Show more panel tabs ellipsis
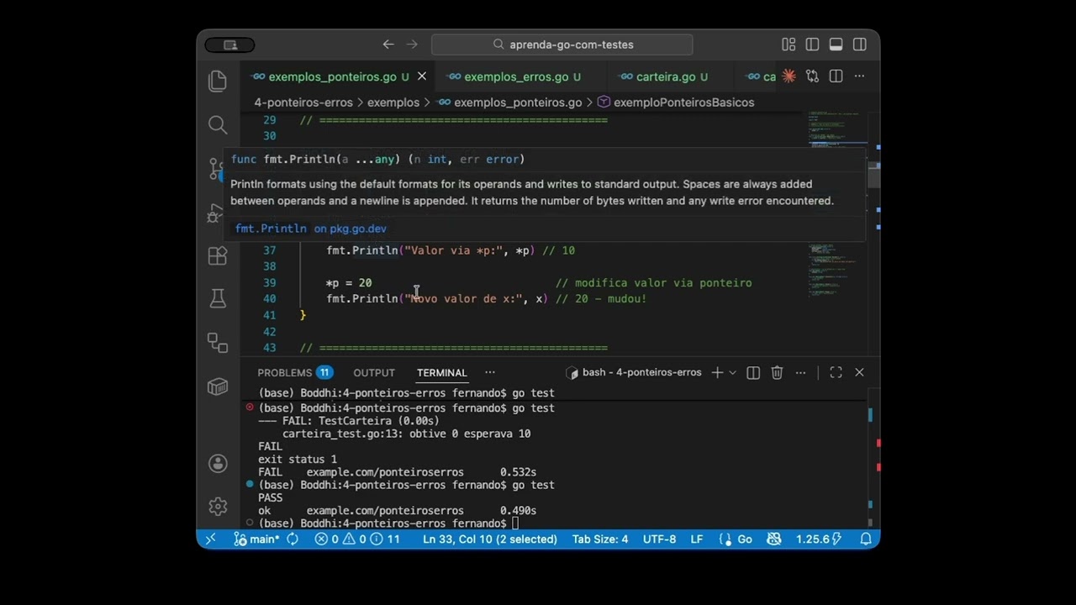The height and width of the screenshot is (605, 1076). (x=490, y=372)
